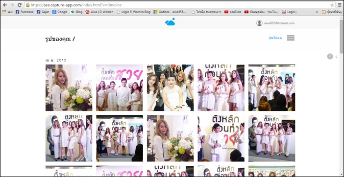Image resolution: width=344 pixels, height=177 pixels.
Task: Reload the page with the refresh icon
Action: click(19, 5)
